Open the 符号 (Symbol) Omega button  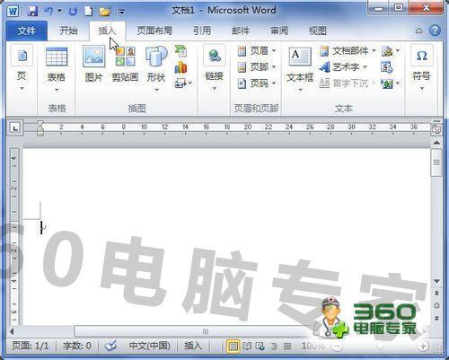[421, 68]
